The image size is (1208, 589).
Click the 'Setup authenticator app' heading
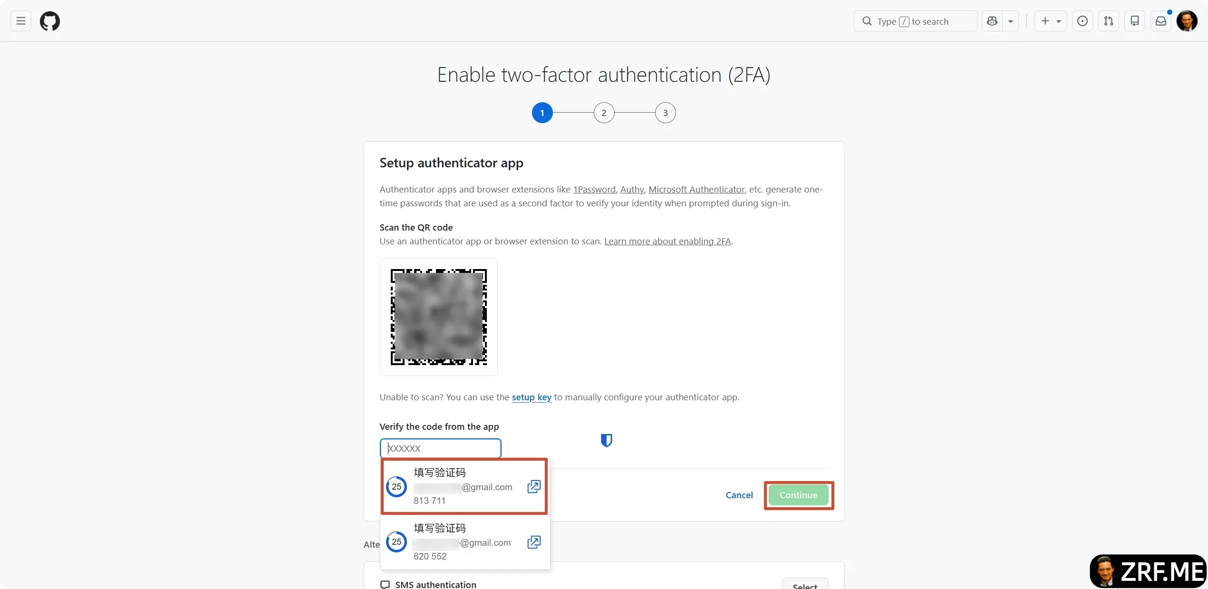(x=451, y=163)
